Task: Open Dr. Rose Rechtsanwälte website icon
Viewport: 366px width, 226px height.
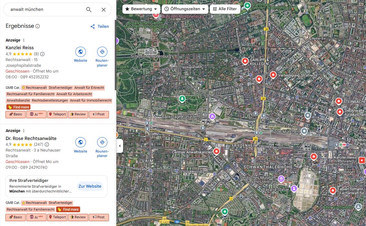Action: (x=80, y=142)
